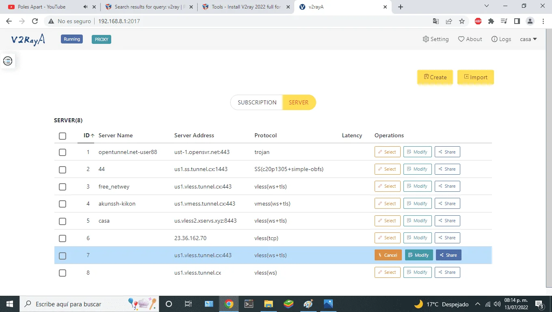Check the box for server 44

[x=63, y=169]
